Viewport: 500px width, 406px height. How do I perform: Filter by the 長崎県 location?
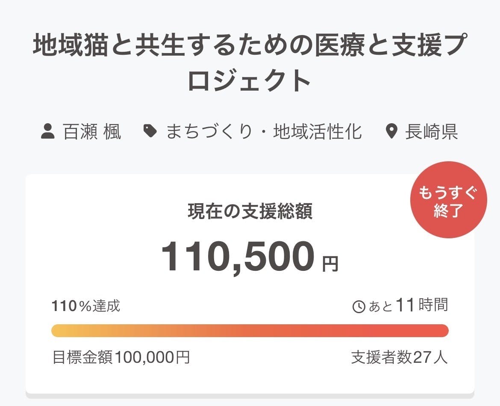click(x=432, y=131)
